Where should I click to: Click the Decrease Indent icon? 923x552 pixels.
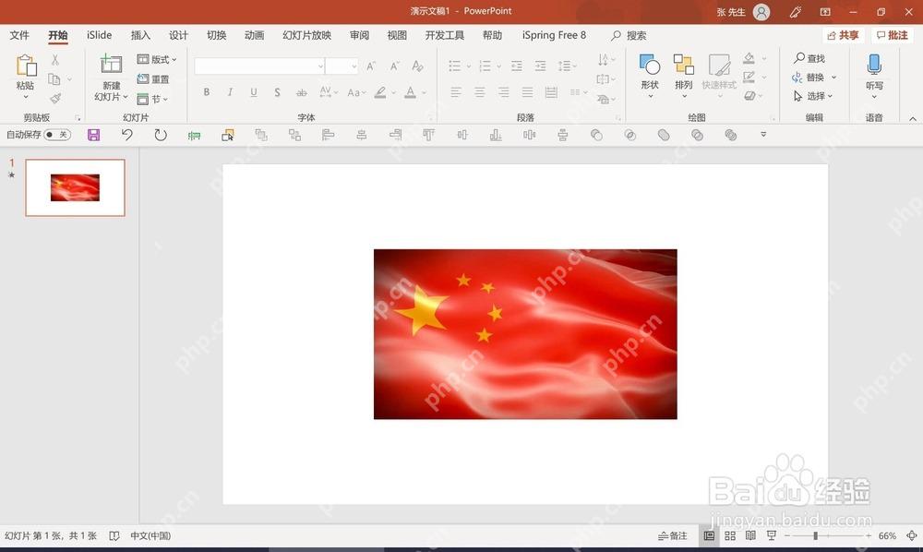(x=517, y=66)
